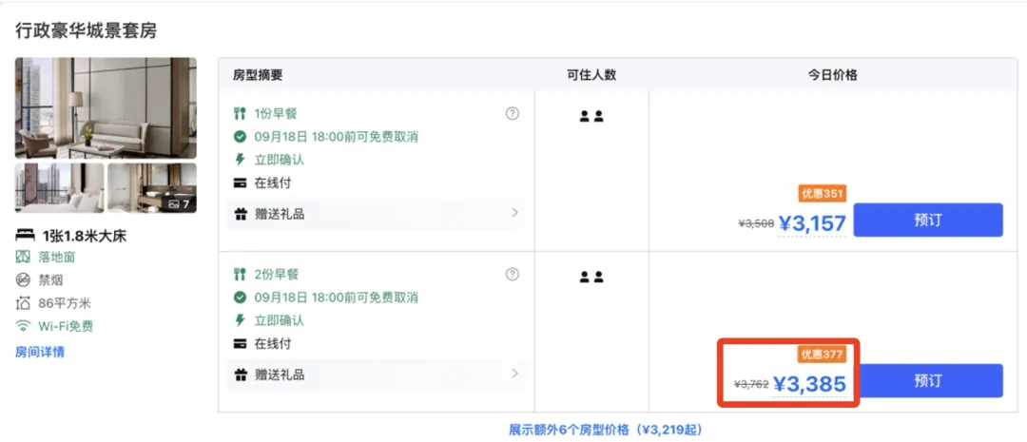The height and width of the screenshot is (442, 1027).
Task: Click the 优惠377 discount tag
Action: click(823, 355)
